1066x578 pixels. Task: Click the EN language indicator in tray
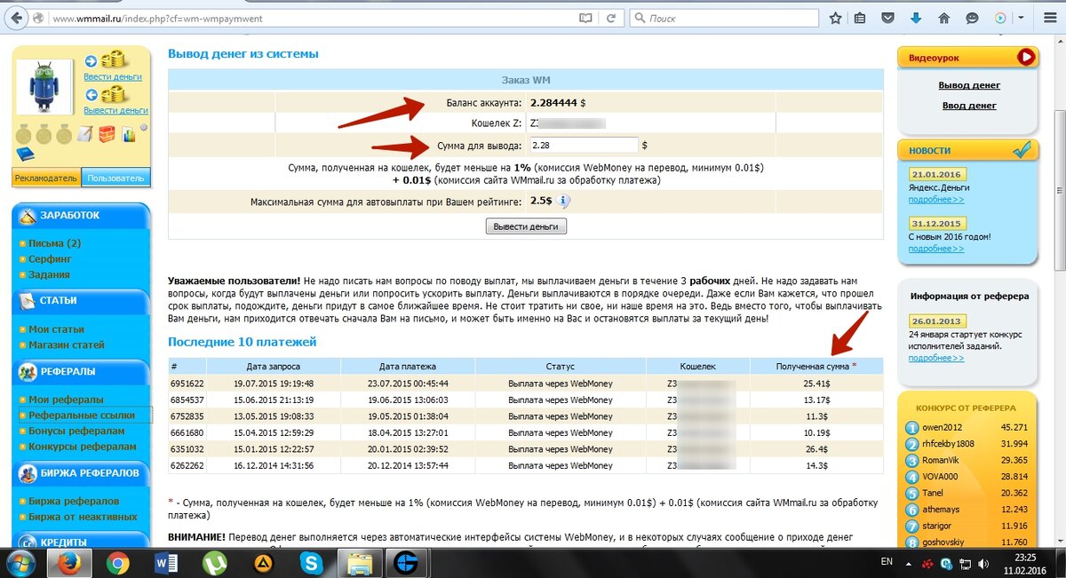pyautogui.click(x=886, y=562)
